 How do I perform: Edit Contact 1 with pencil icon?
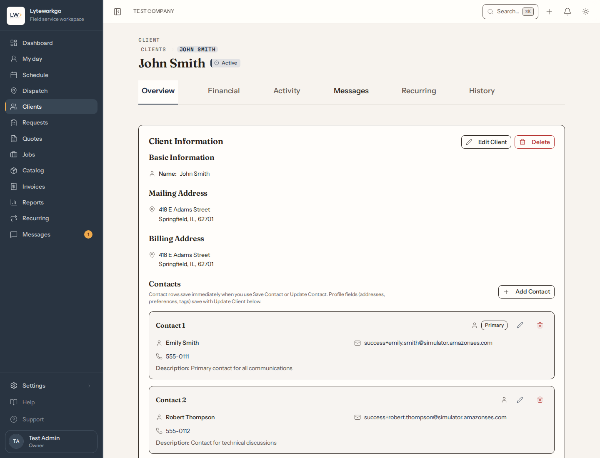[520, 325]
